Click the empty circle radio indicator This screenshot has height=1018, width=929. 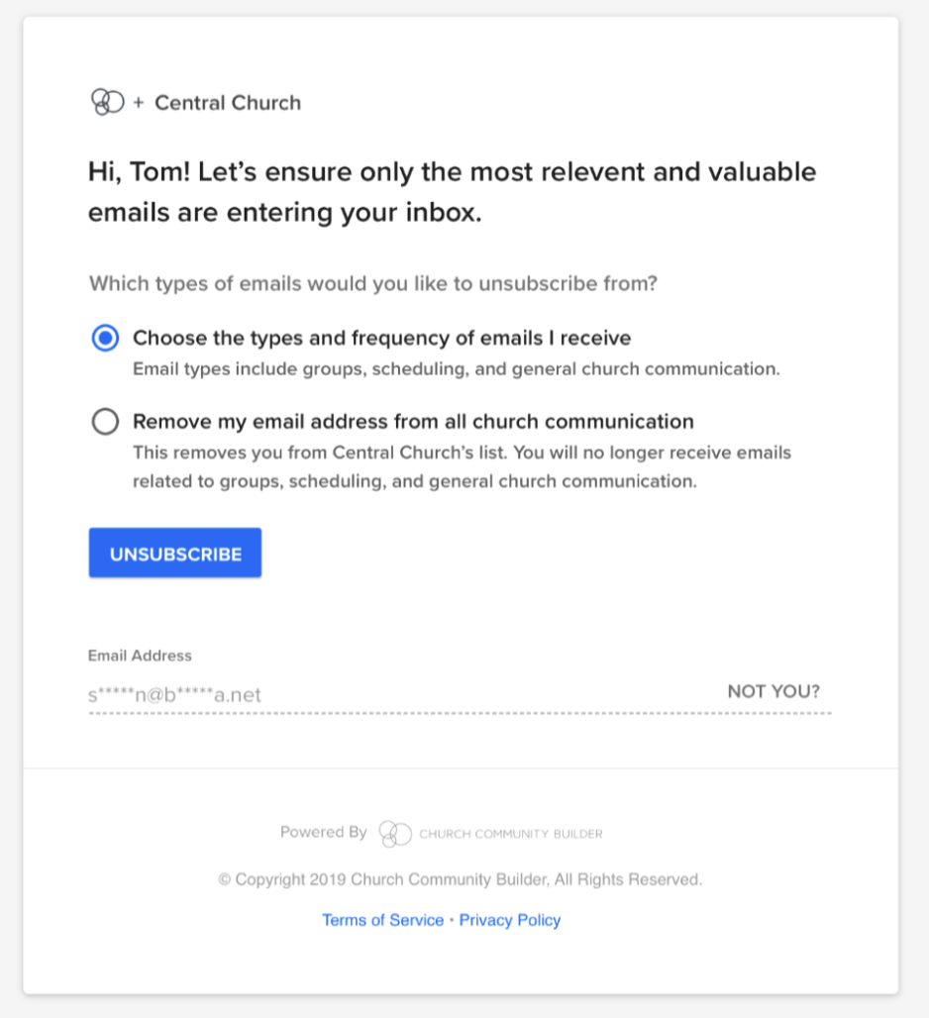pyautogui.click(x=105, y=421)
